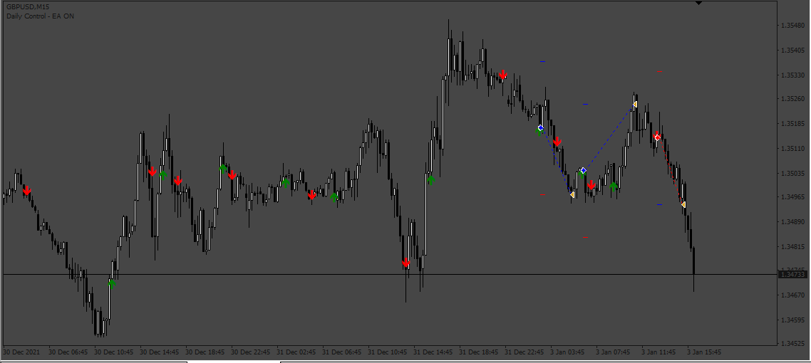Click price scale value 1.34670

click(793, 295)
